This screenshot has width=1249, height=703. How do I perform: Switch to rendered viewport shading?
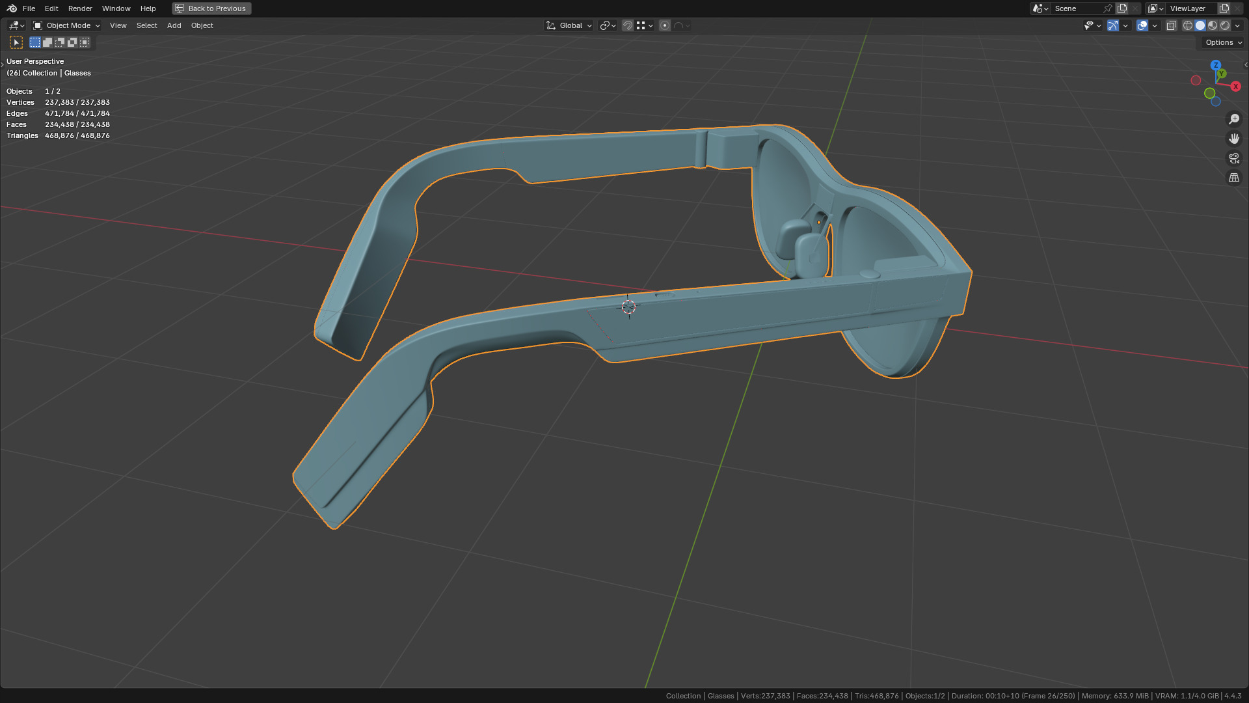[x=1225, y=25]
